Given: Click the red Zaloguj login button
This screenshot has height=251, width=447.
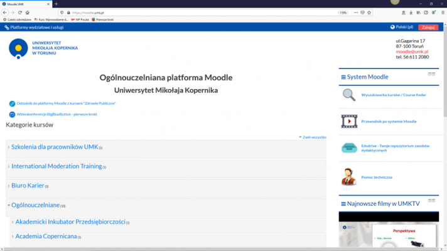Looking at the screenshot, I should (x=428, y=28).
